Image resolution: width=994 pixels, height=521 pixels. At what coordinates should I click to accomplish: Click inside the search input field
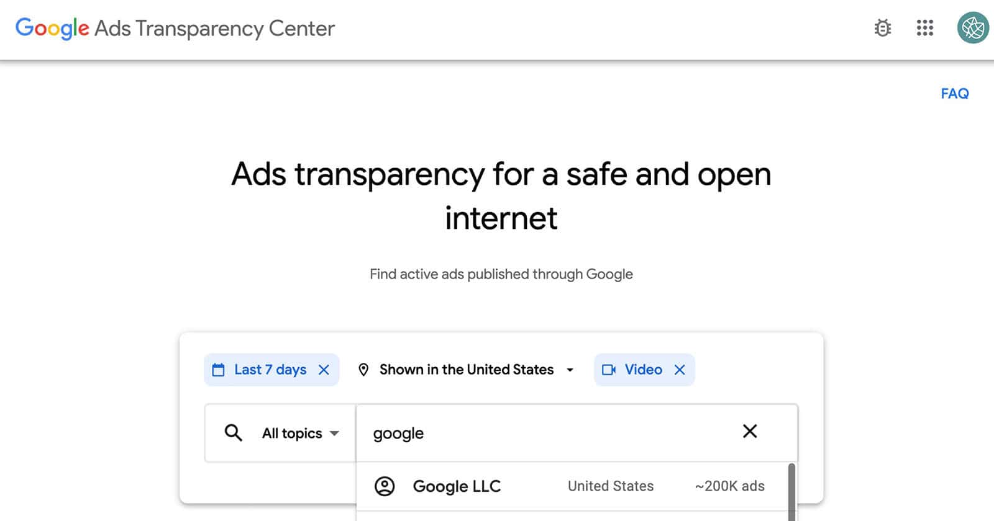[x=528, y=433]
